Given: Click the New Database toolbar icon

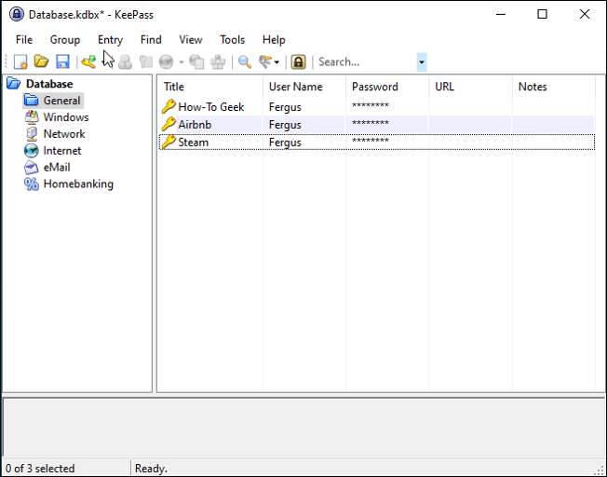Looking at the screenshot, I should click(20, 62).
